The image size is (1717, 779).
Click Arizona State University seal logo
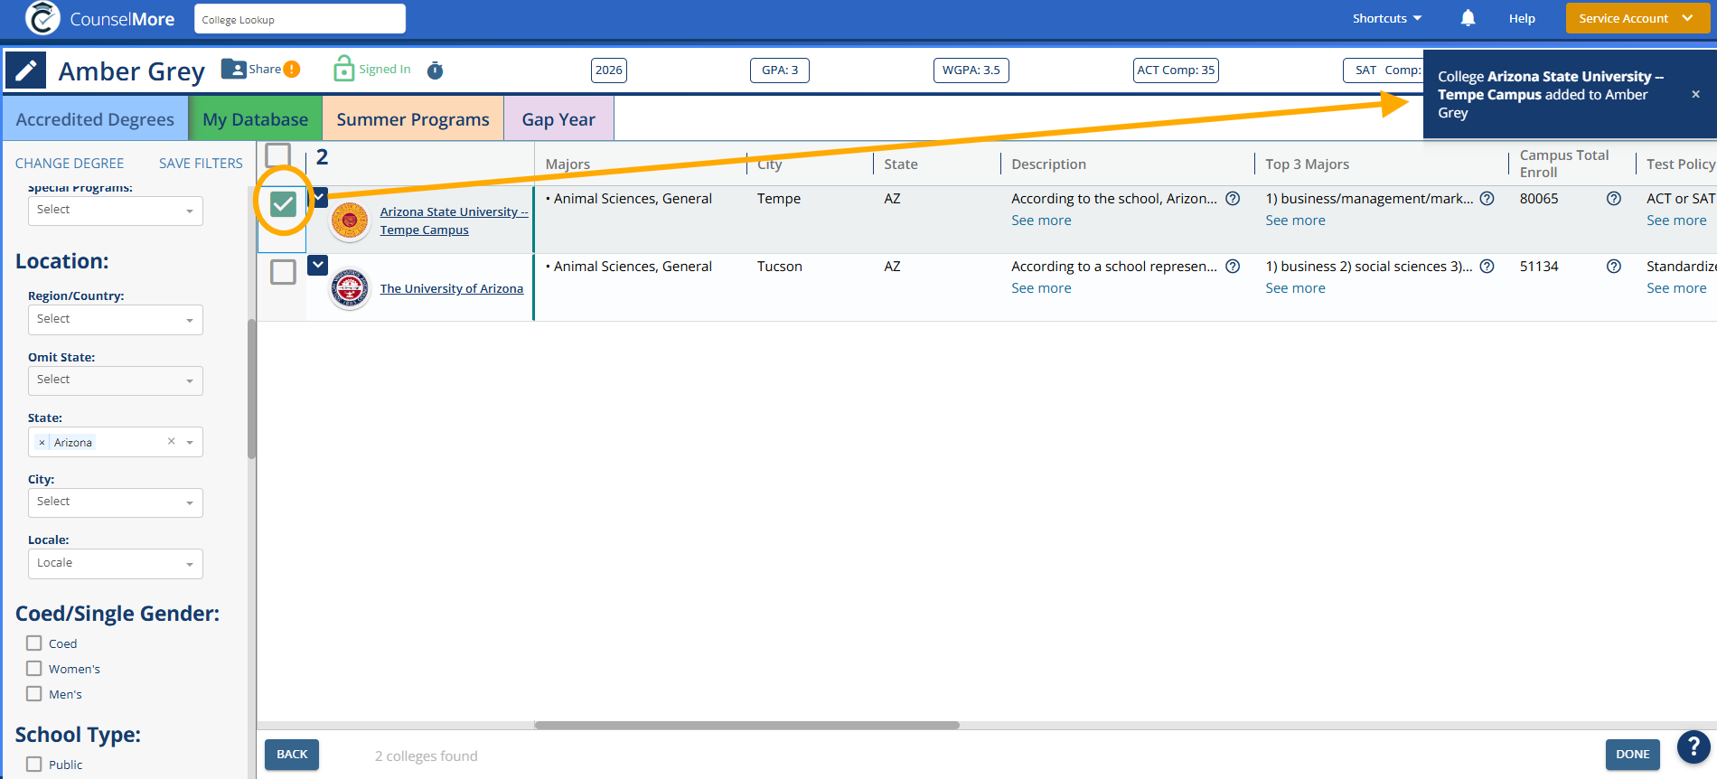[350, 221]
